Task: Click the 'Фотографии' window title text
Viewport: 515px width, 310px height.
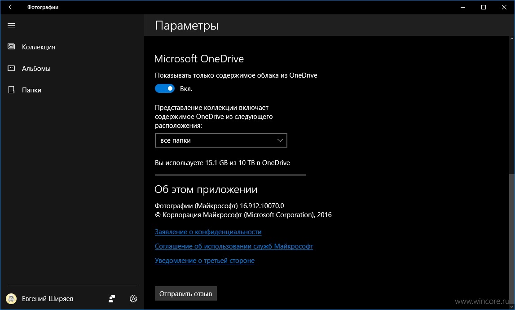Action: tap(43, 7)
